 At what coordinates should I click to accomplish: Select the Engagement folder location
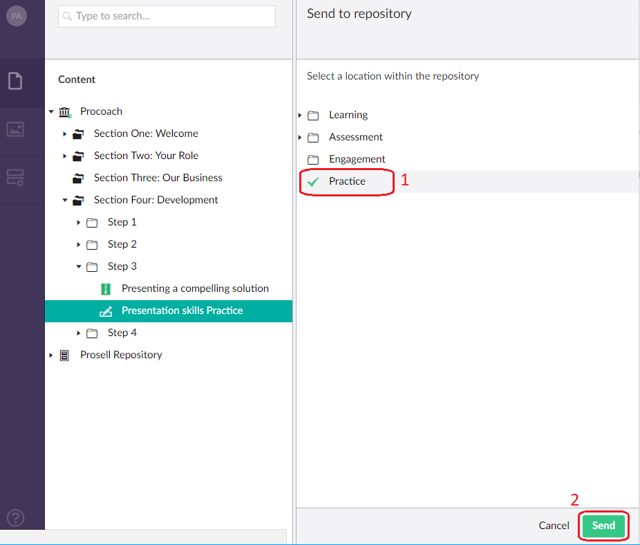[357, 158]
